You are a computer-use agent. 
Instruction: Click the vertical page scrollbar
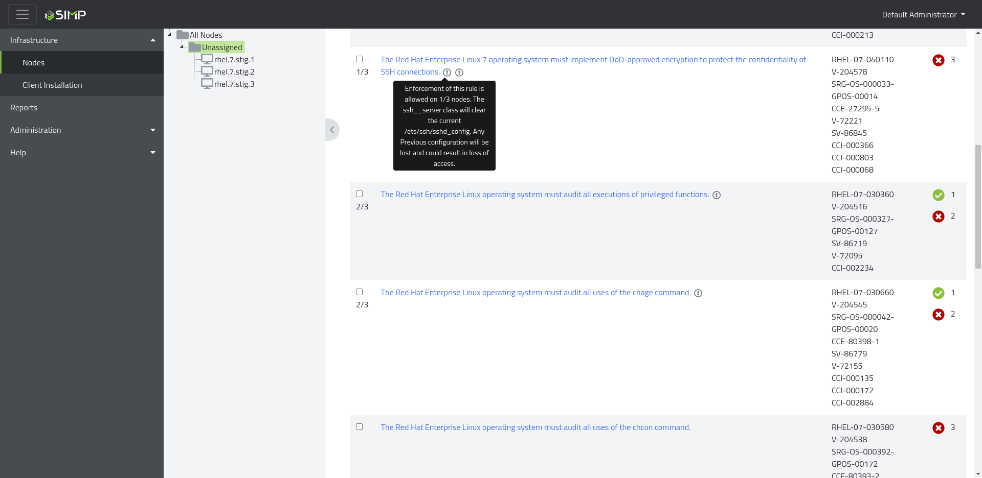tap(978, 207)
